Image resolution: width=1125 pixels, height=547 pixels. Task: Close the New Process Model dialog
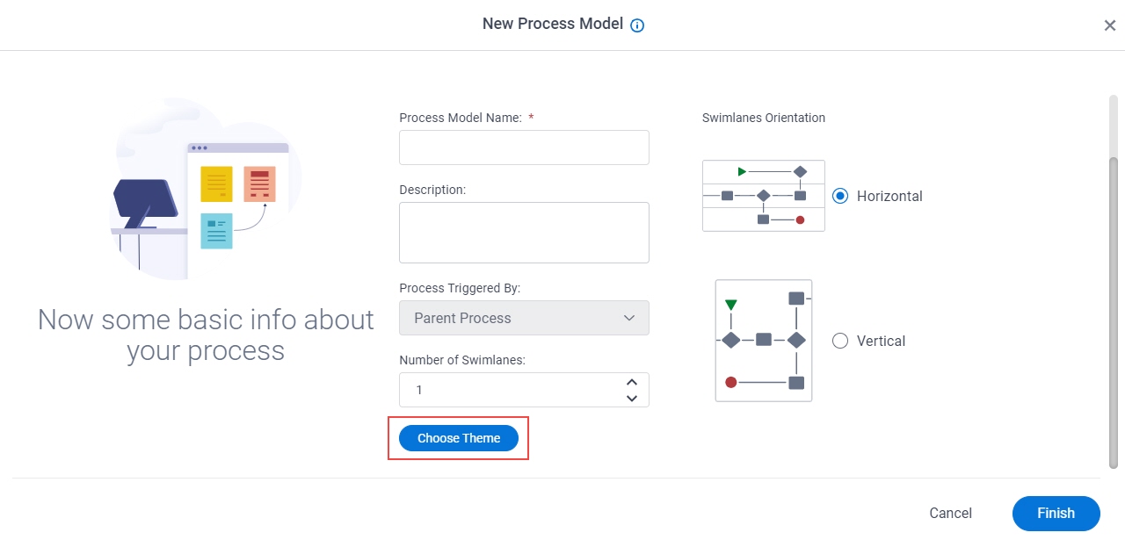(x=1109, y=25)
